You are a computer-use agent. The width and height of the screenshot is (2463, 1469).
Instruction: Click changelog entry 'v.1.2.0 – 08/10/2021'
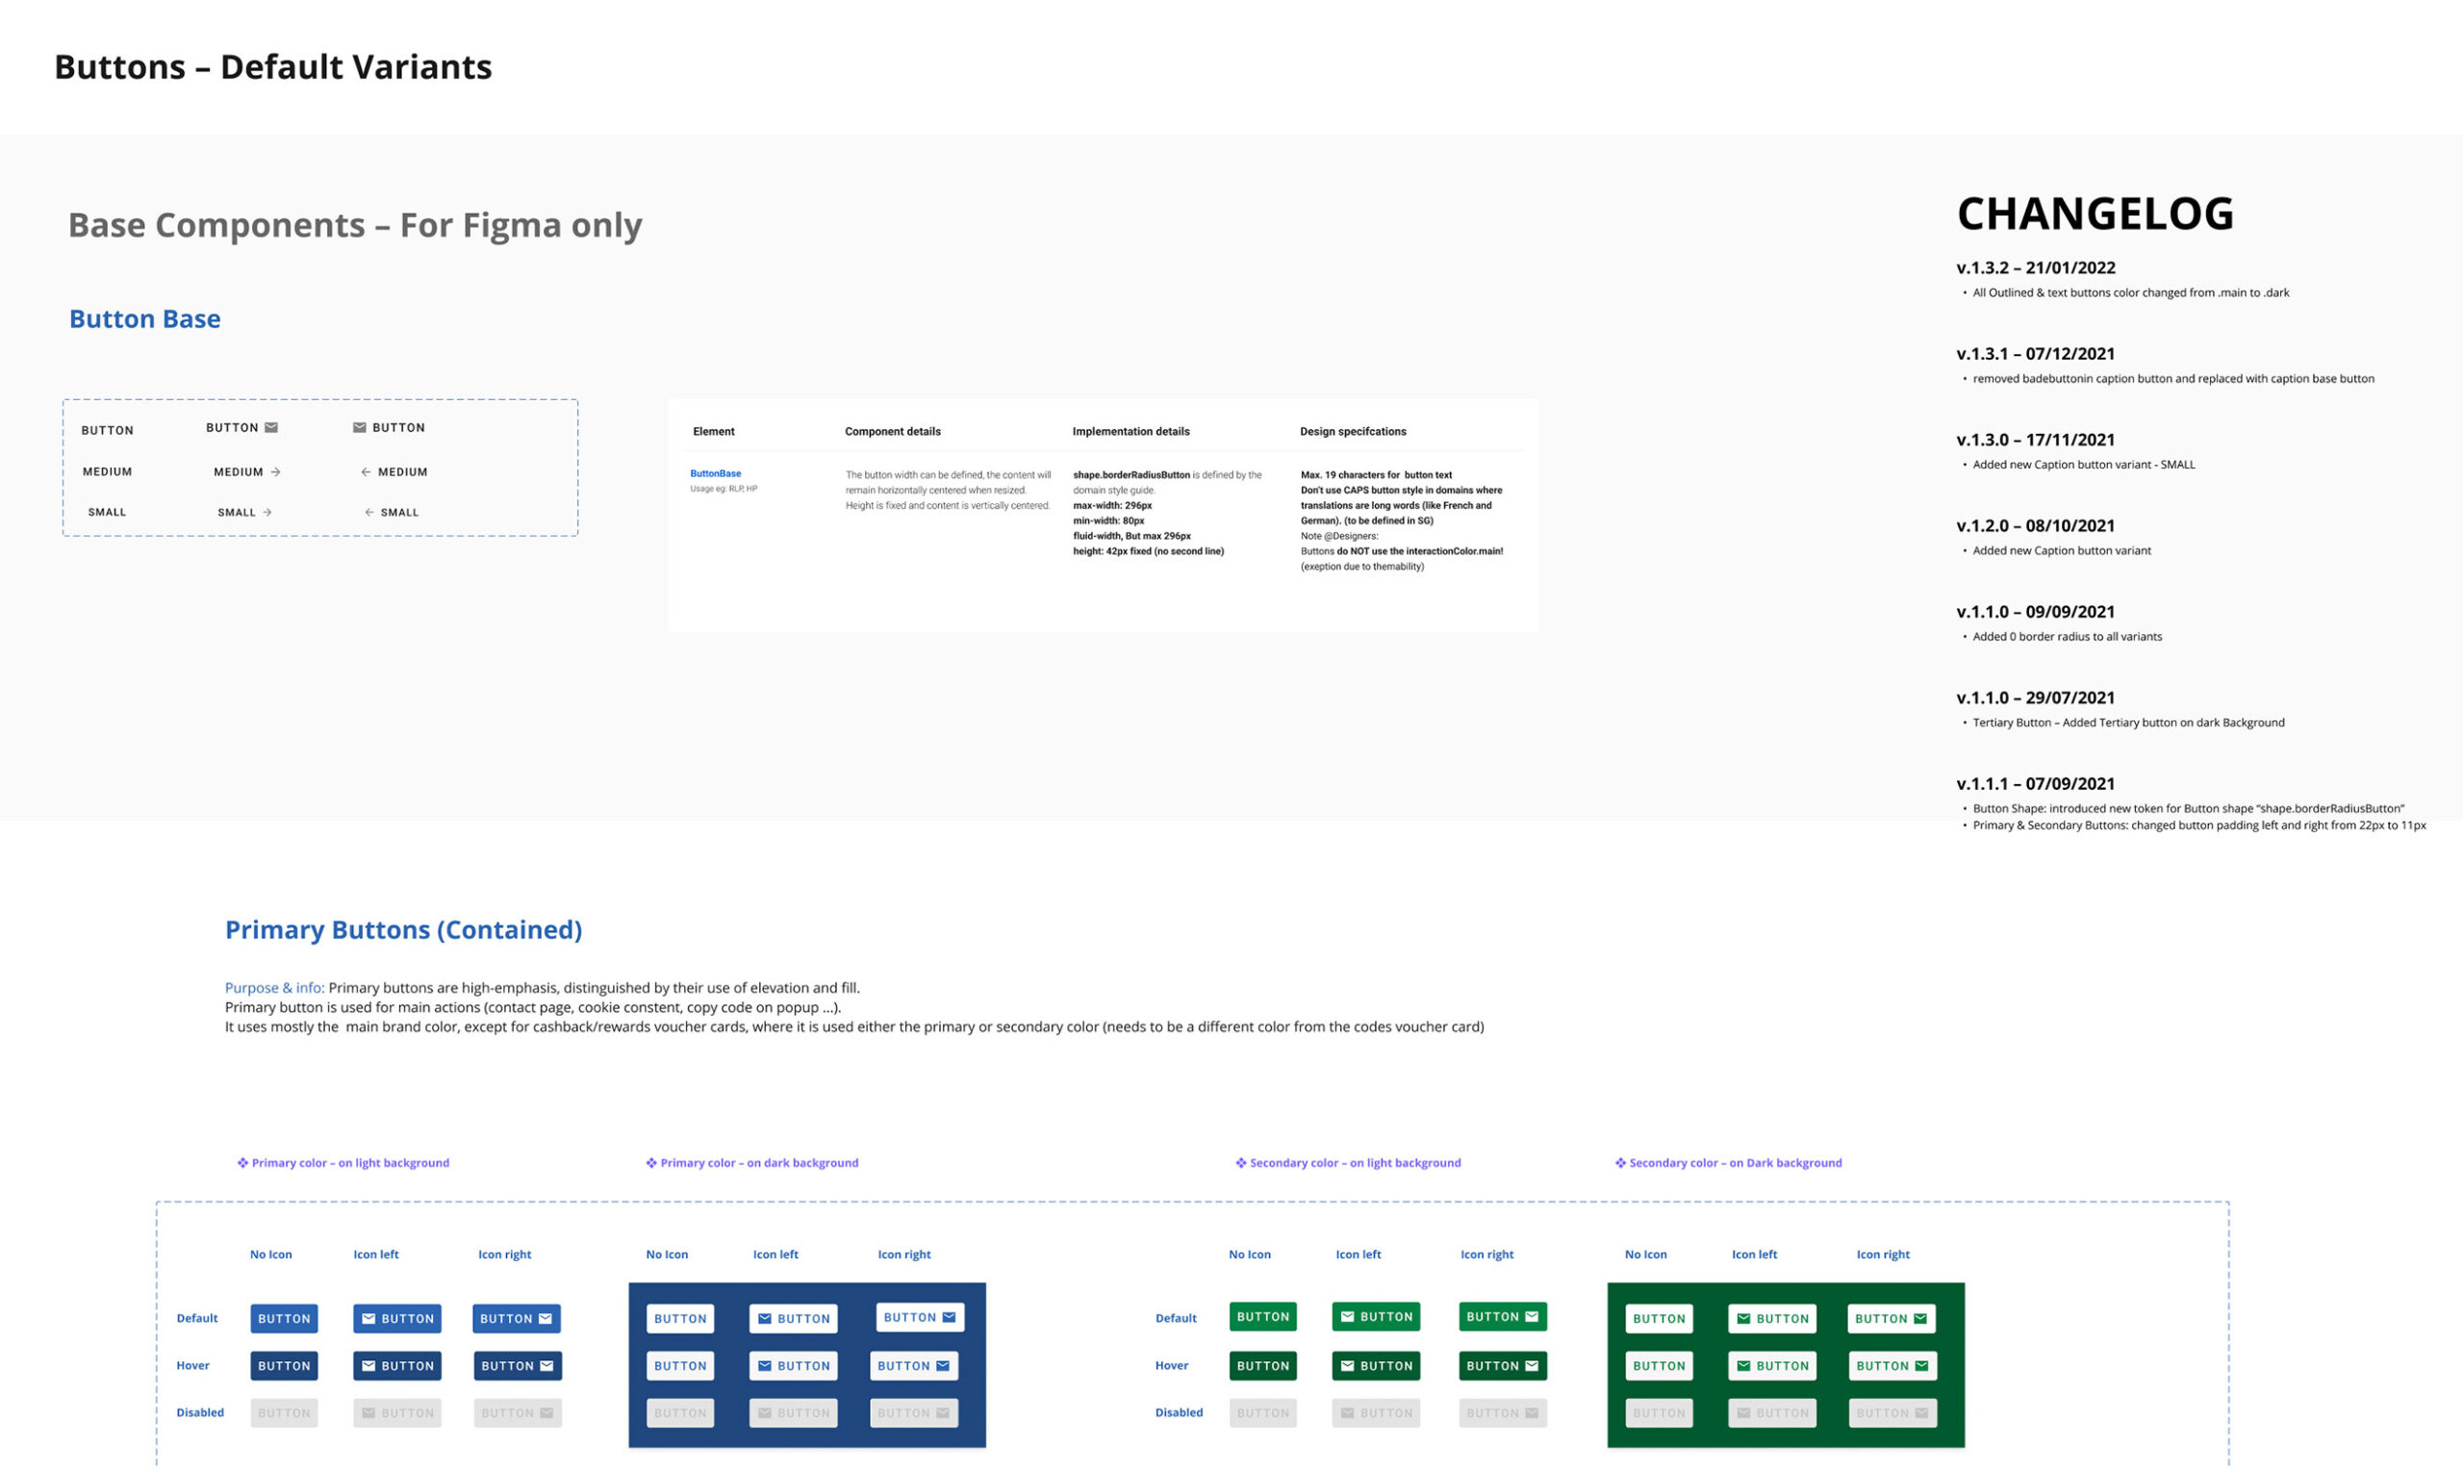(x=2037, y=526)
